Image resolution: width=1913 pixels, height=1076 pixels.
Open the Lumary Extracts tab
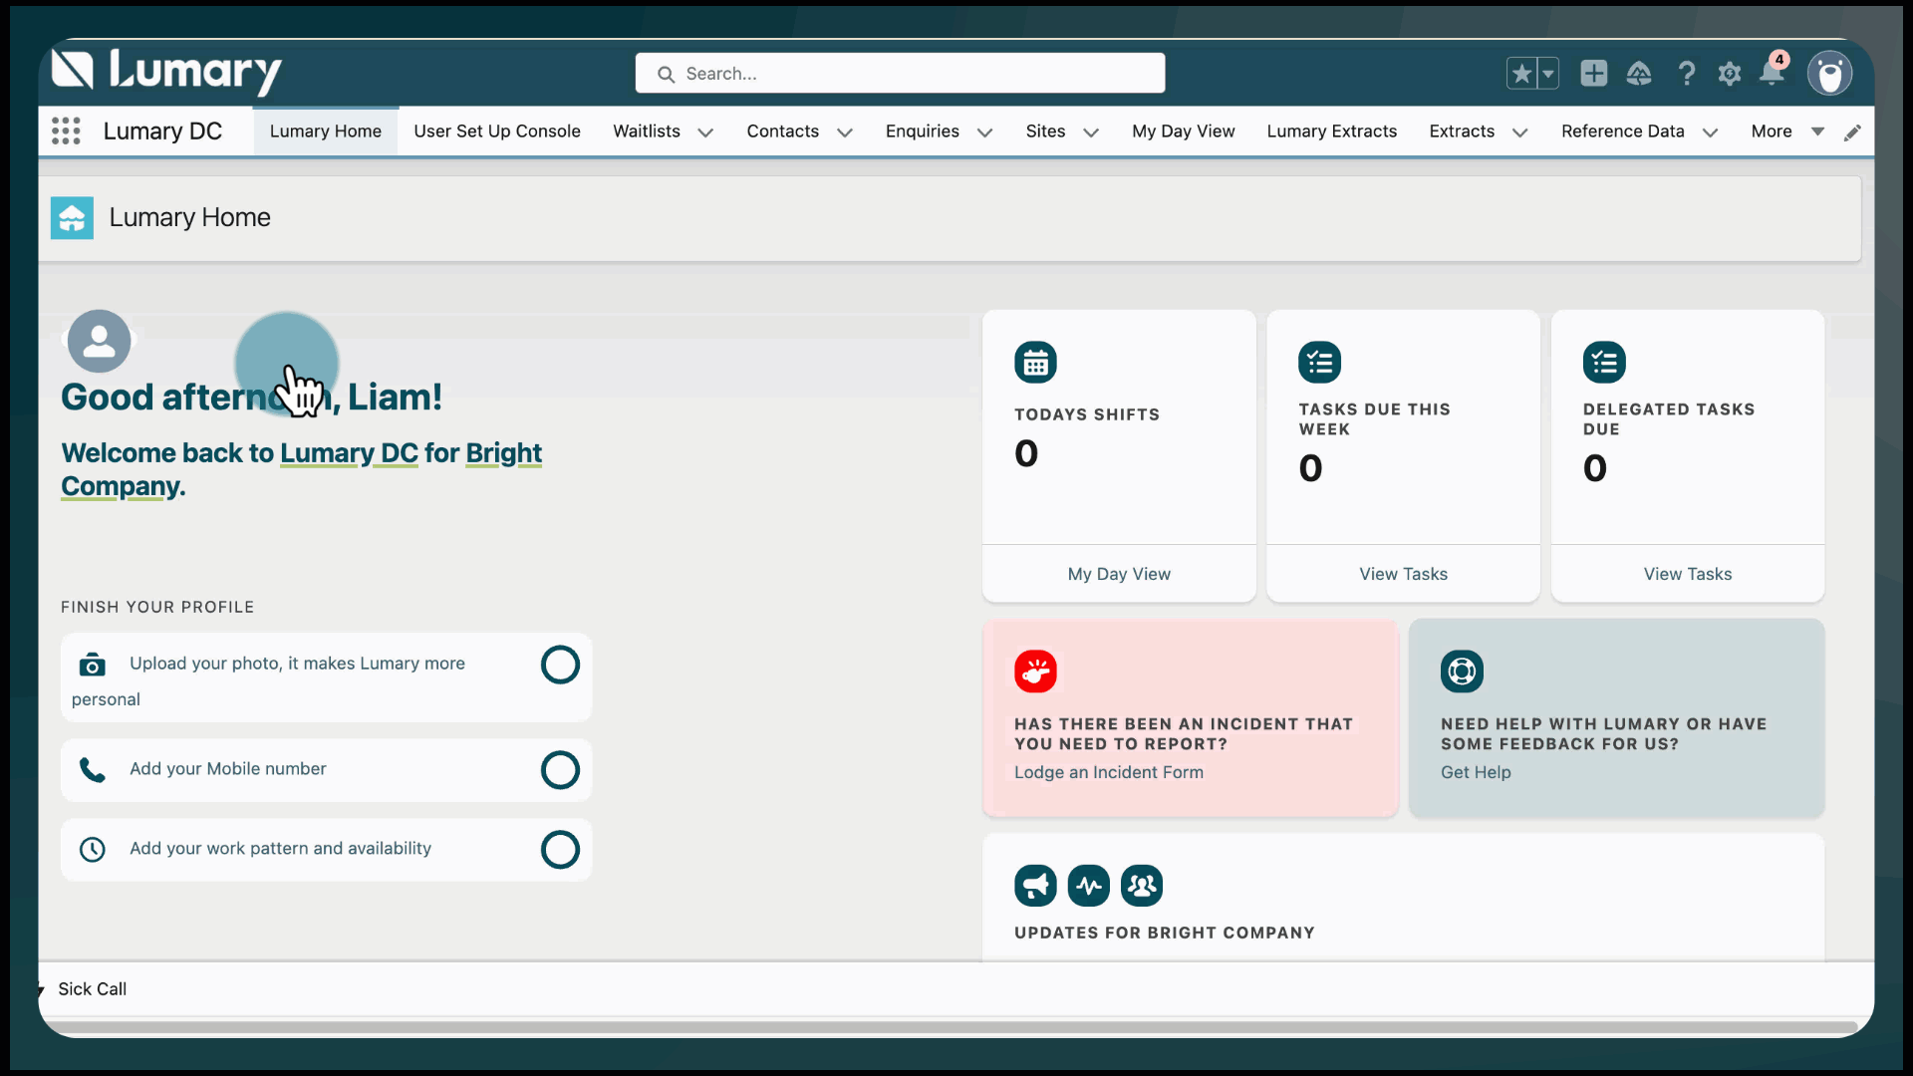coord(1332,132)
